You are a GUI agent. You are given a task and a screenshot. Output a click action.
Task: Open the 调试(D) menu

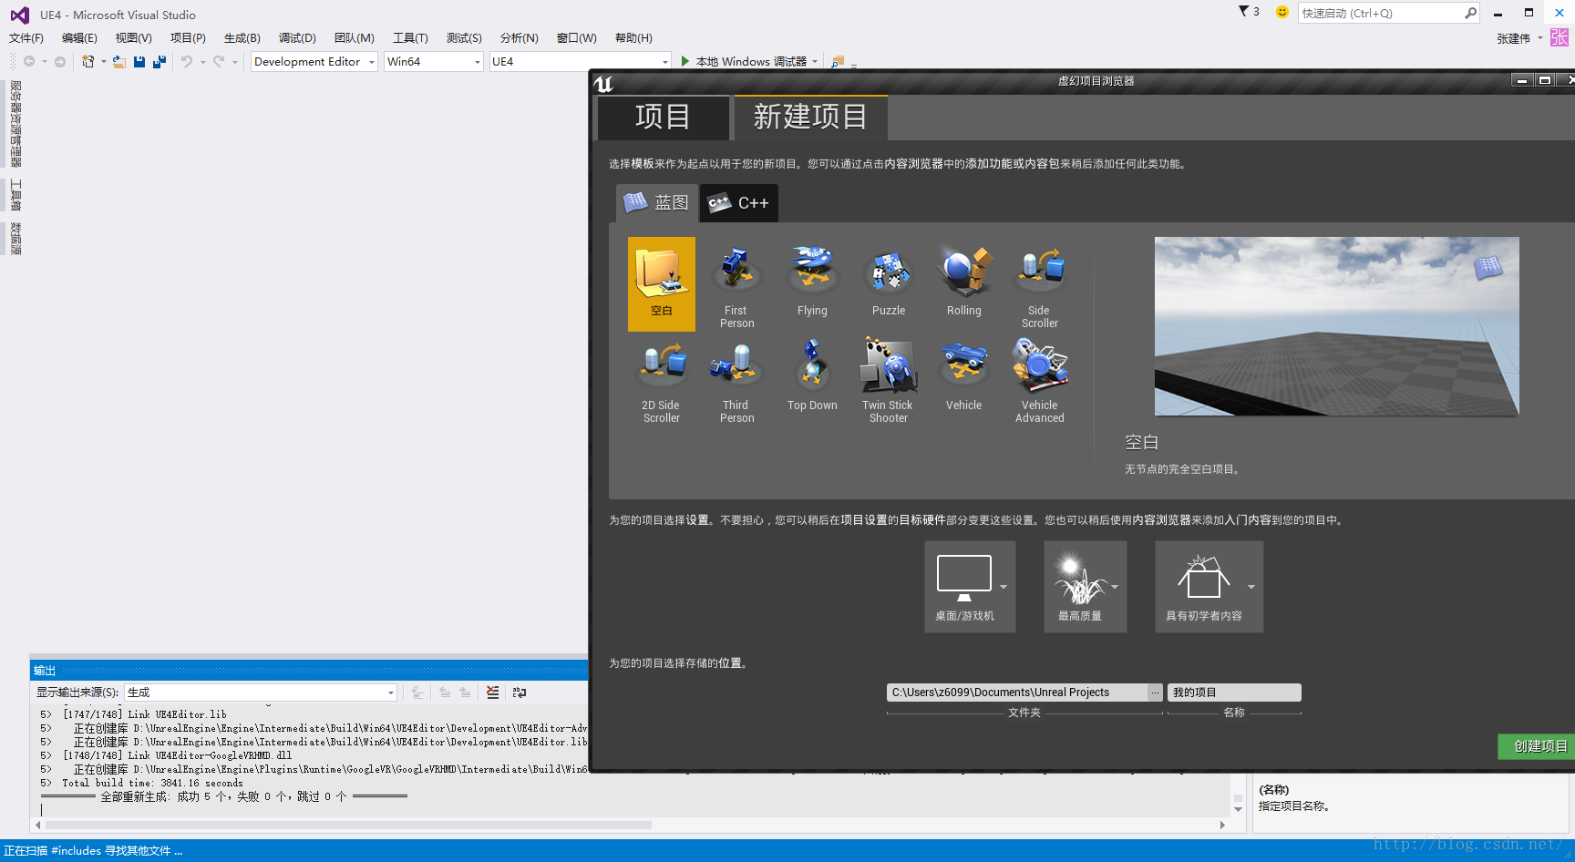[297, 38]
